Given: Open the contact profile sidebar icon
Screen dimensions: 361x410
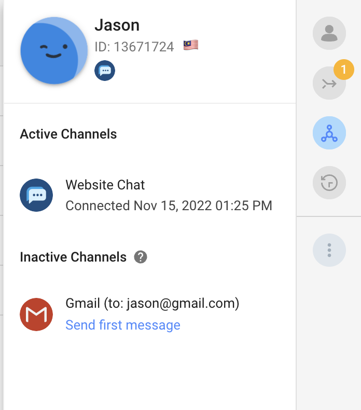Looking at the screenshot, I should 329,33.
